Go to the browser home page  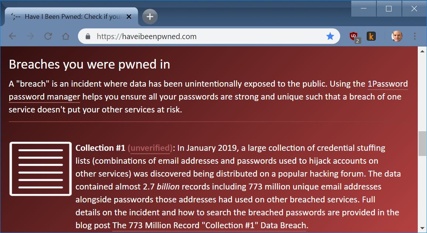pyautogui.click(x=66, y=36)
